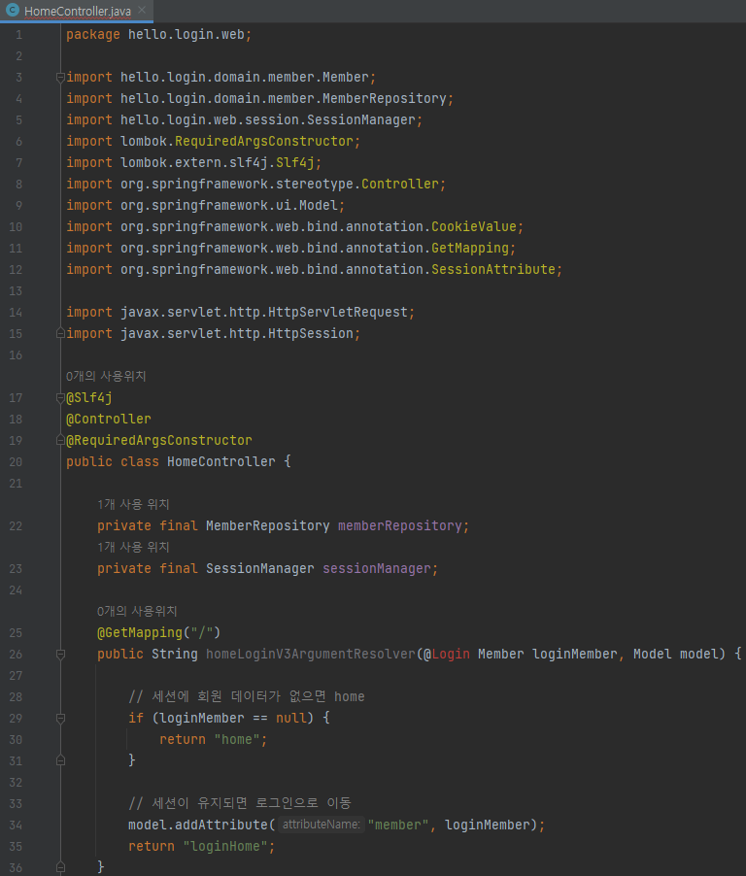Click the Java class icon on the tab
The width and height of the screenshot is (746, 876).
point(13,10)
